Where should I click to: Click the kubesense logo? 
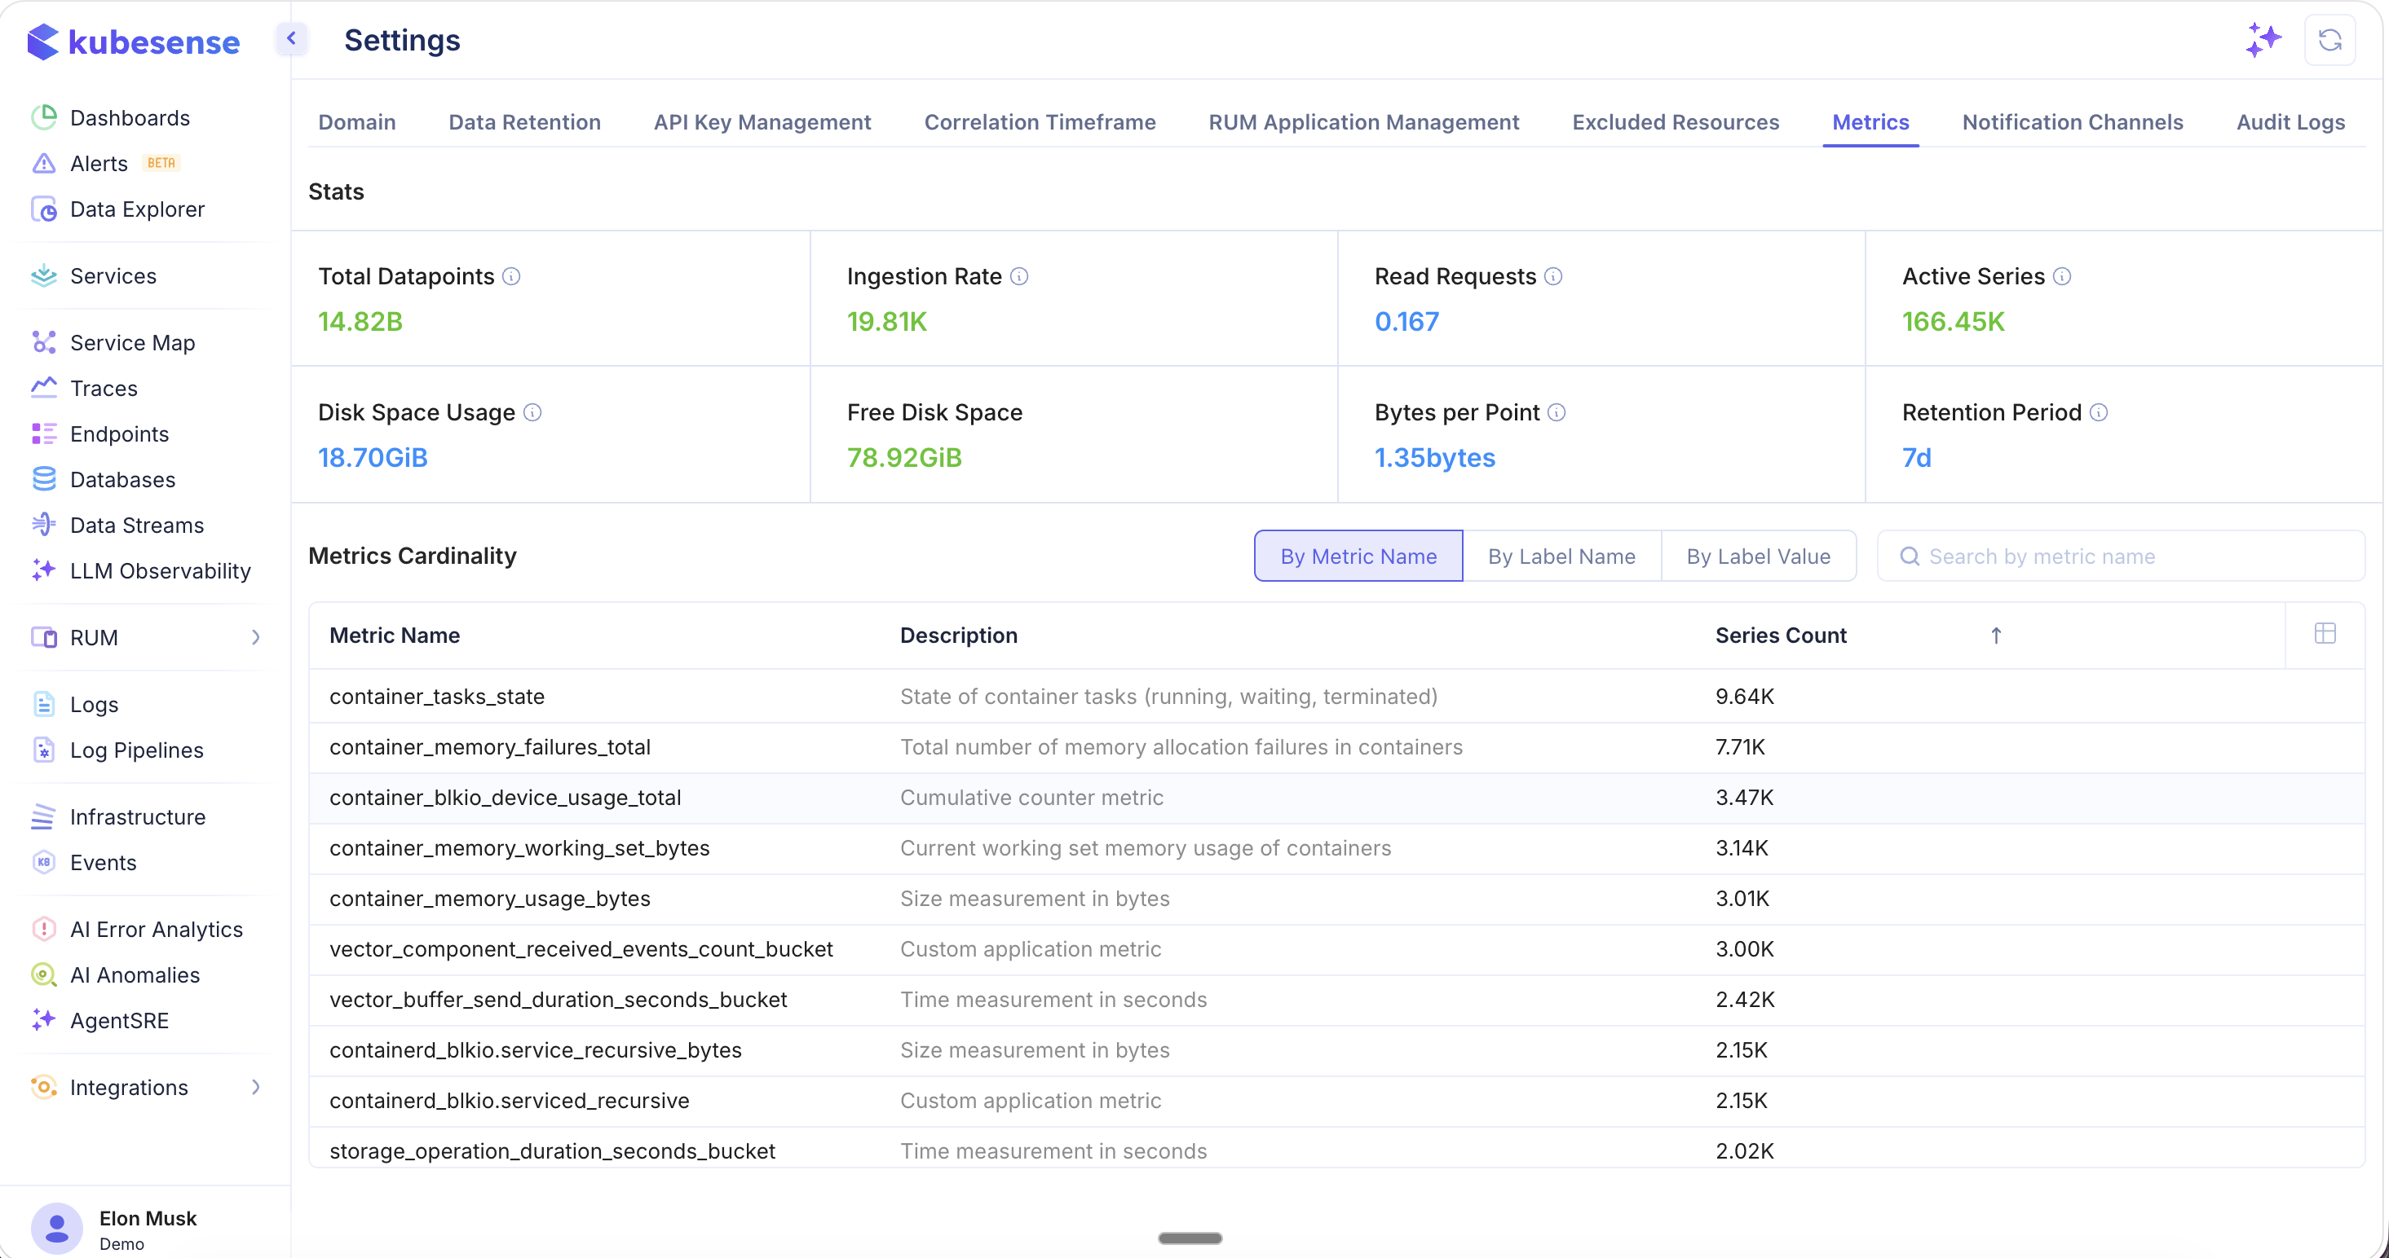[135, 42]
